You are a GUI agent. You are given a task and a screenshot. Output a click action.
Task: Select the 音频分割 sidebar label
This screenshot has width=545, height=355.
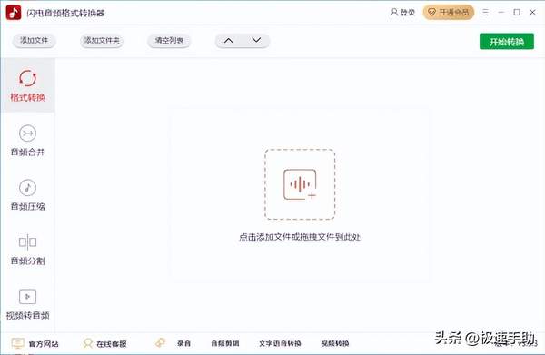(x=27, y=261)
